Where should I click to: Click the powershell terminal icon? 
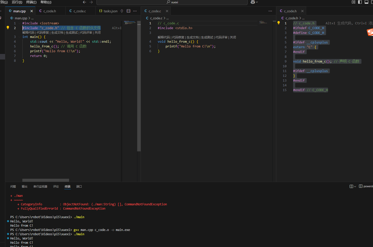click(x=361, y=186)
